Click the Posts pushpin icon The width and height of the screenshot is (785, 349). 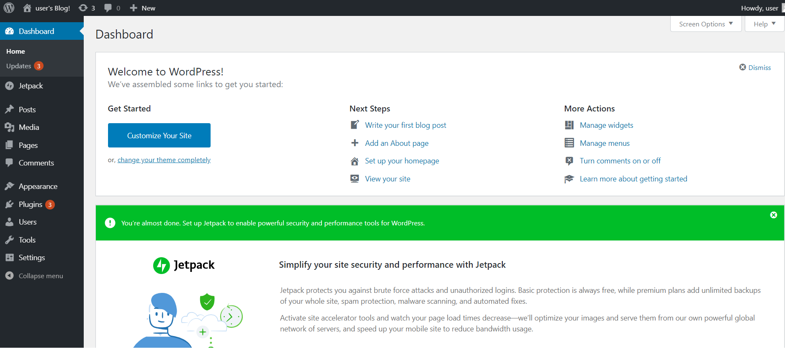pos(9,109)
